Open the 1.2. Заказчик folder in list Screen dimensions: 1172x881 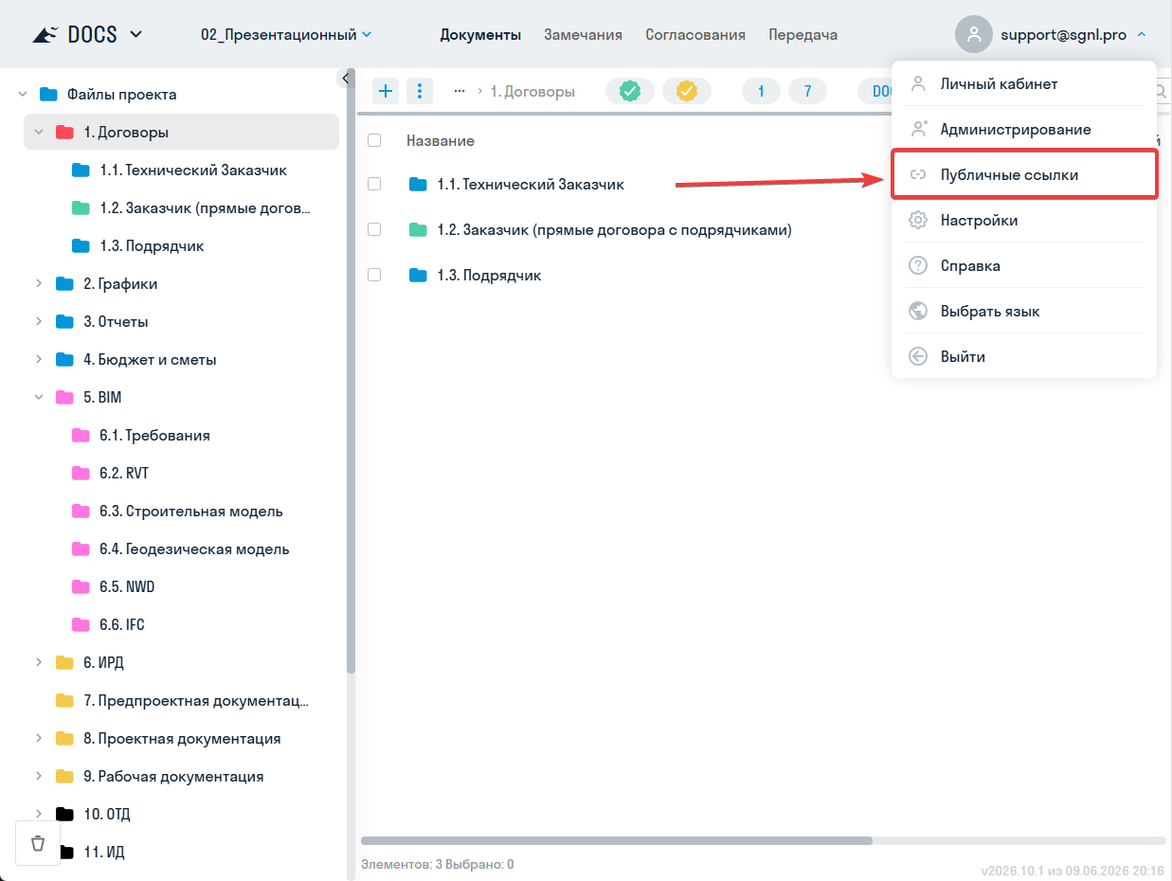click(614, 229)
